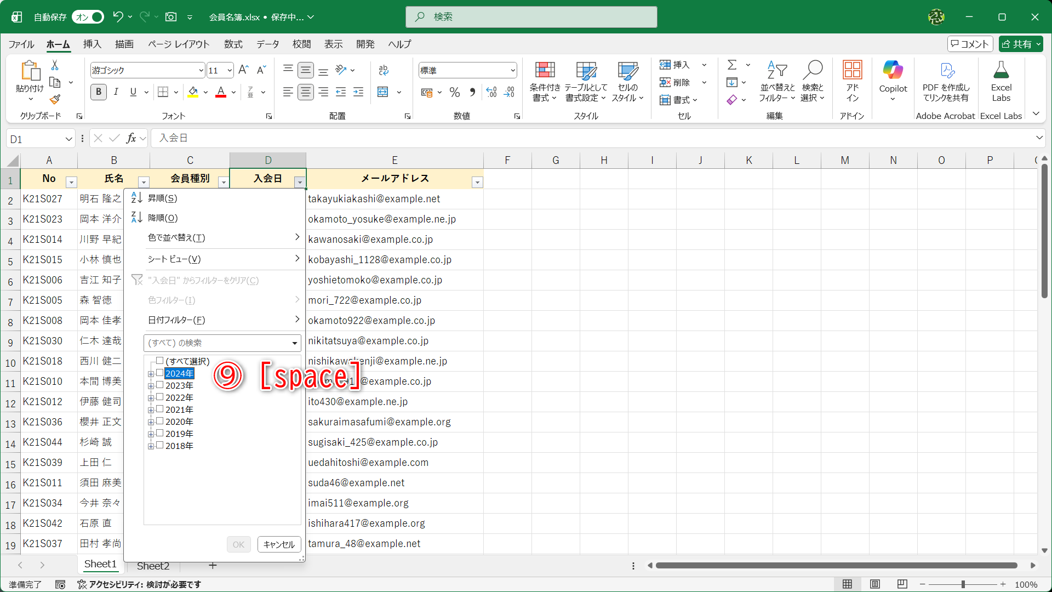
Task: Check the (すべて選択) checkbox
Action: (160, 361)
